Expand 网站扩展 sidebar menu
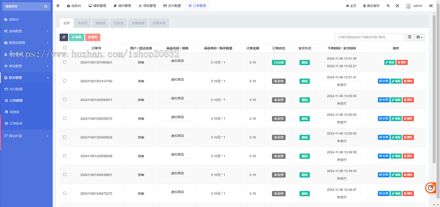 26,136
